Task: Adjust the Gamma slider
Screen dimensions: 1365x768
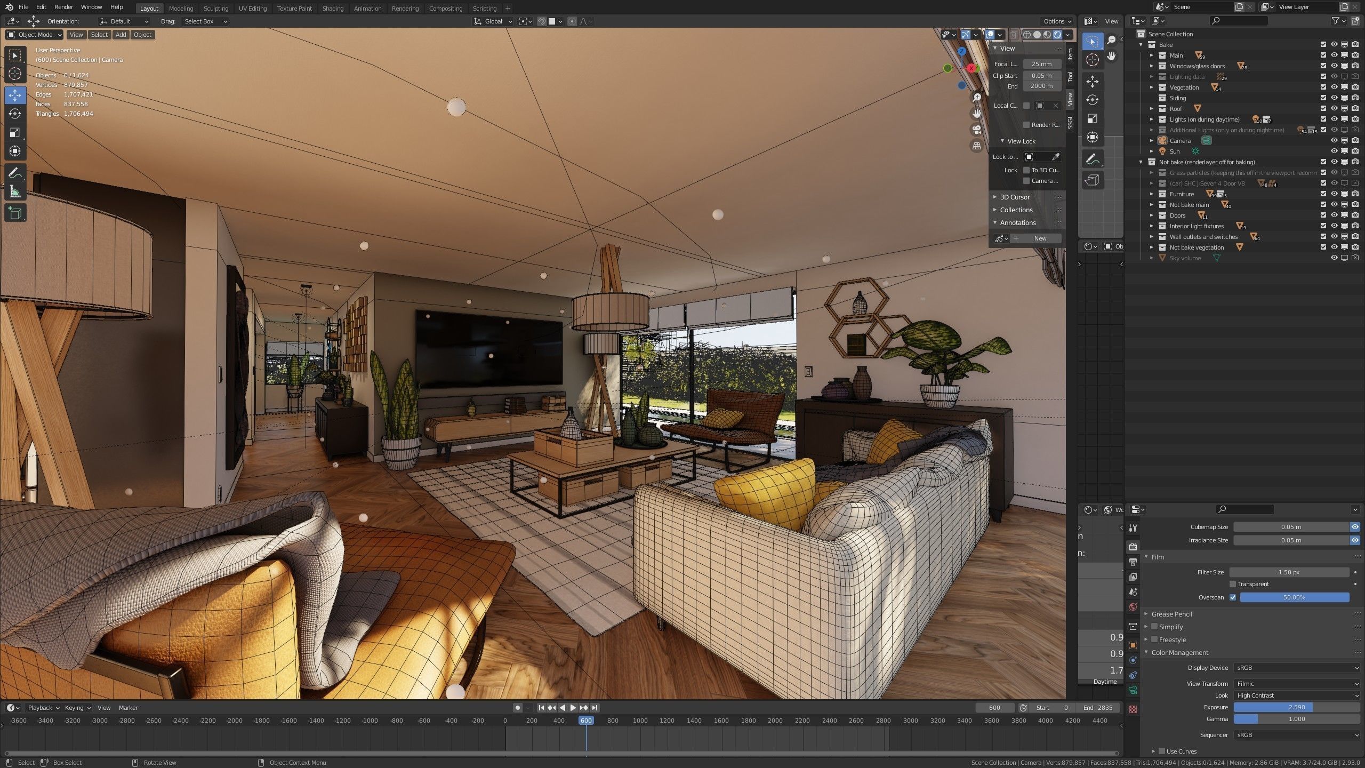Action: pos(1297,719)
